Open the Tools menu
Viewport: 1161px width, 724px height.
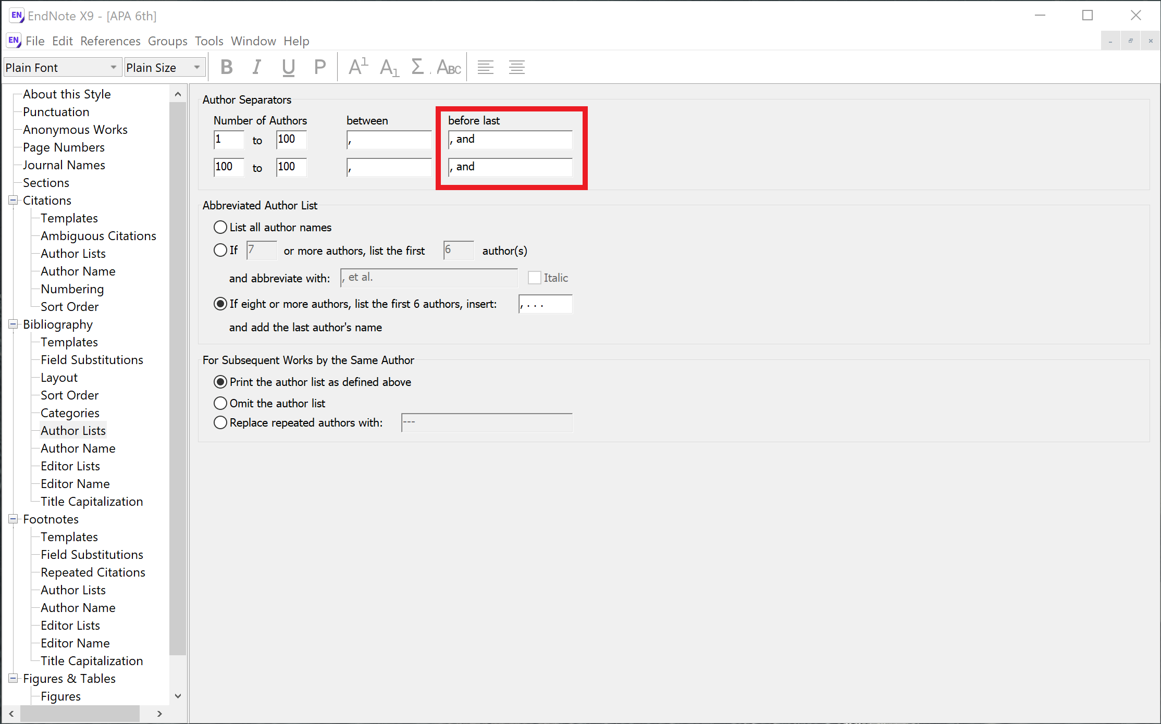pyautogui.click(x=209, y=41)
